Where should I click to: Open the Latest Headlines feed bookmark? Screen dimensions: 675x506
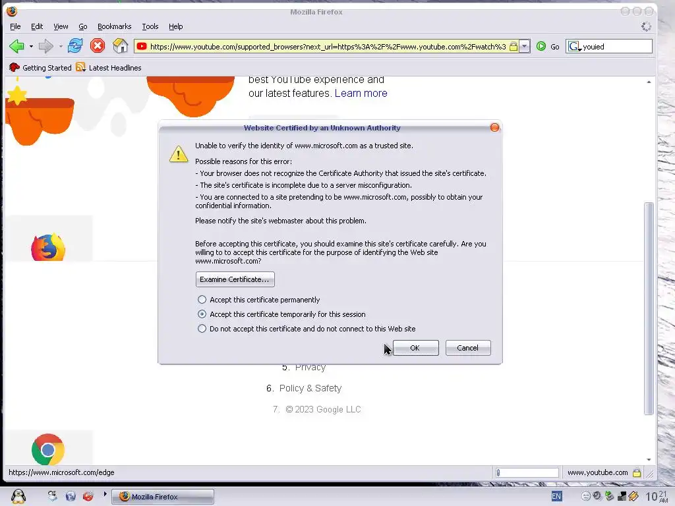tap(109, 68)
